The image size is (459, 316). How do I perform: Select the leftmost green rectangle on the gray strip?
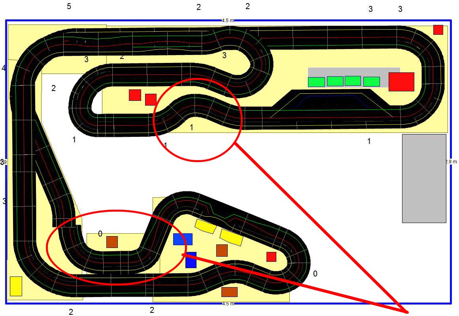(316, 82)
